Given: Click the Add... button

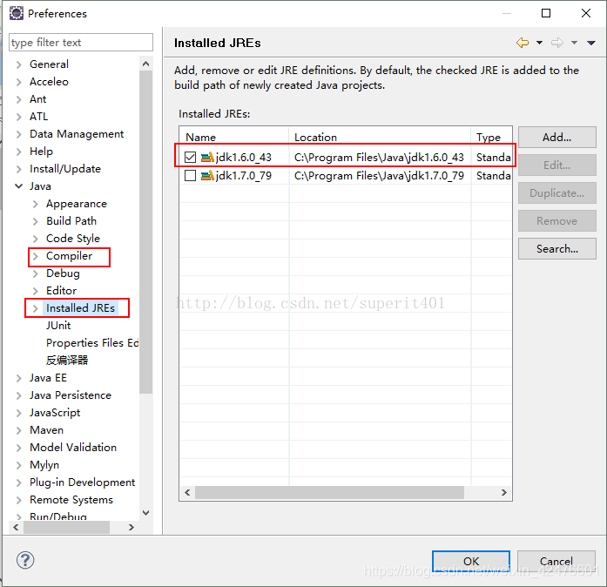Looking at the screenshot, I should [x=556, y=137].
